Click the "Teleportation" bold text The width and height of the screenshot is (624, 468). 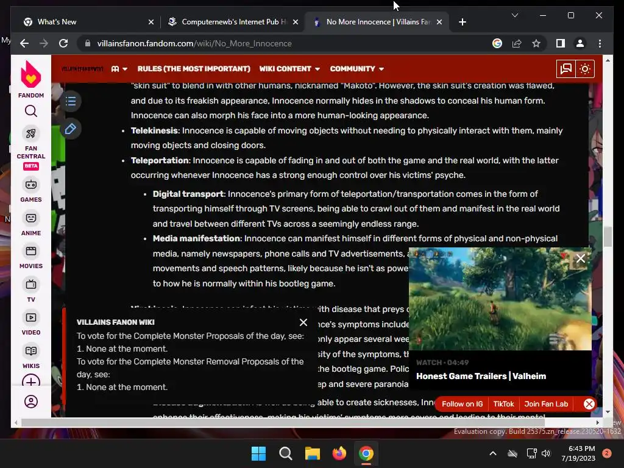[x=160, y=160]
